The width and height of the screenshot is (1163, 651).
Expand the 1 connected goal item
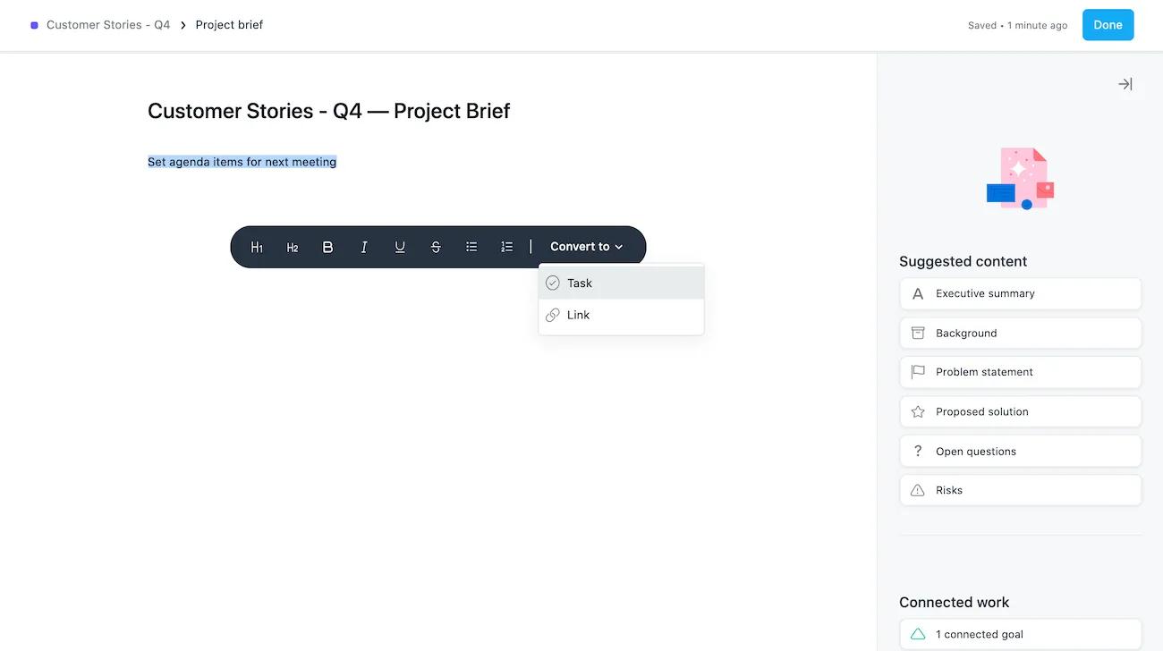coord(1020,634)
